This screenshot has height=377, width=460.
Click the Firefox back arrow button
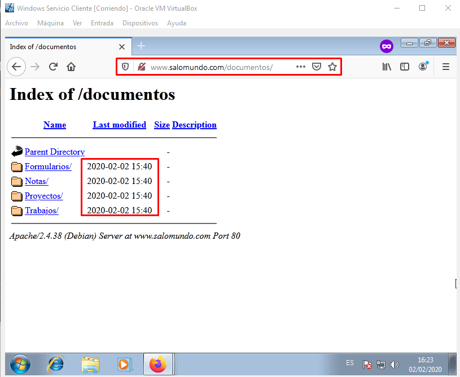pos(16,67)
